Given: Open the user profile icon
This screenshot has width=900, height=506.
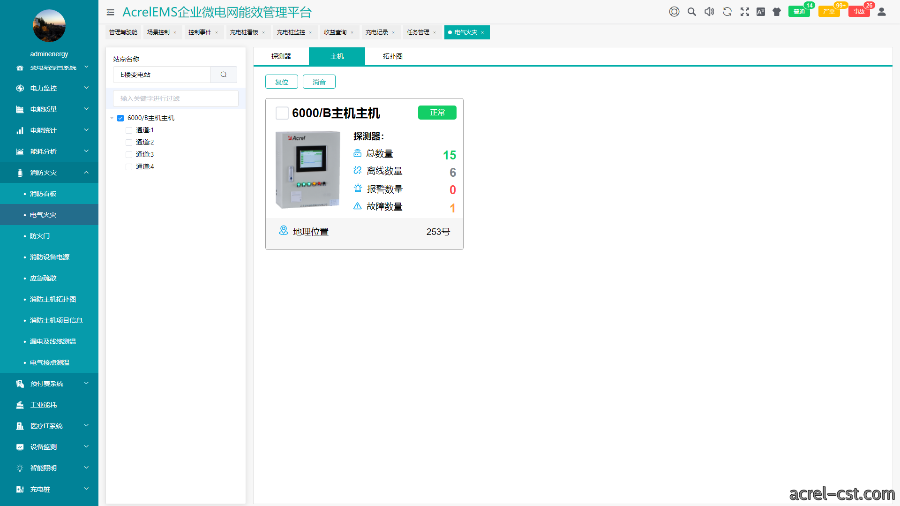Looking at the screenshot, I should click(x=882, y=12).
